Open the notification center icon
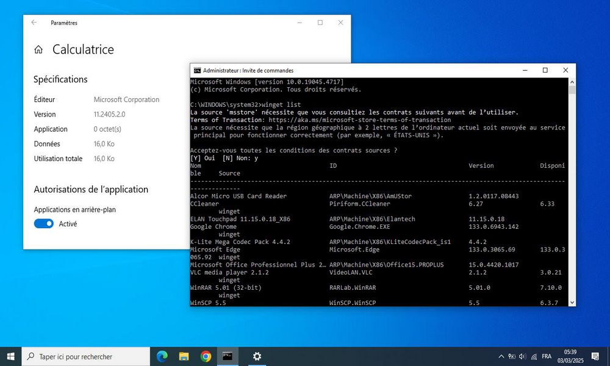 point(595,356)
